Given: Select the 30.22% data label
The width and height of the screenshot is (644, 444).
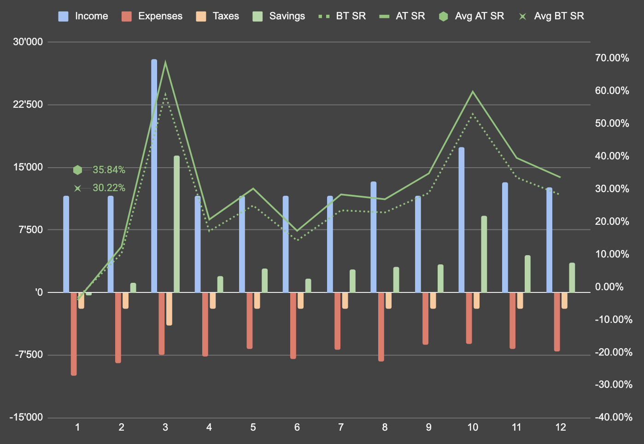Looking at the screenshot, I should 109,188.
